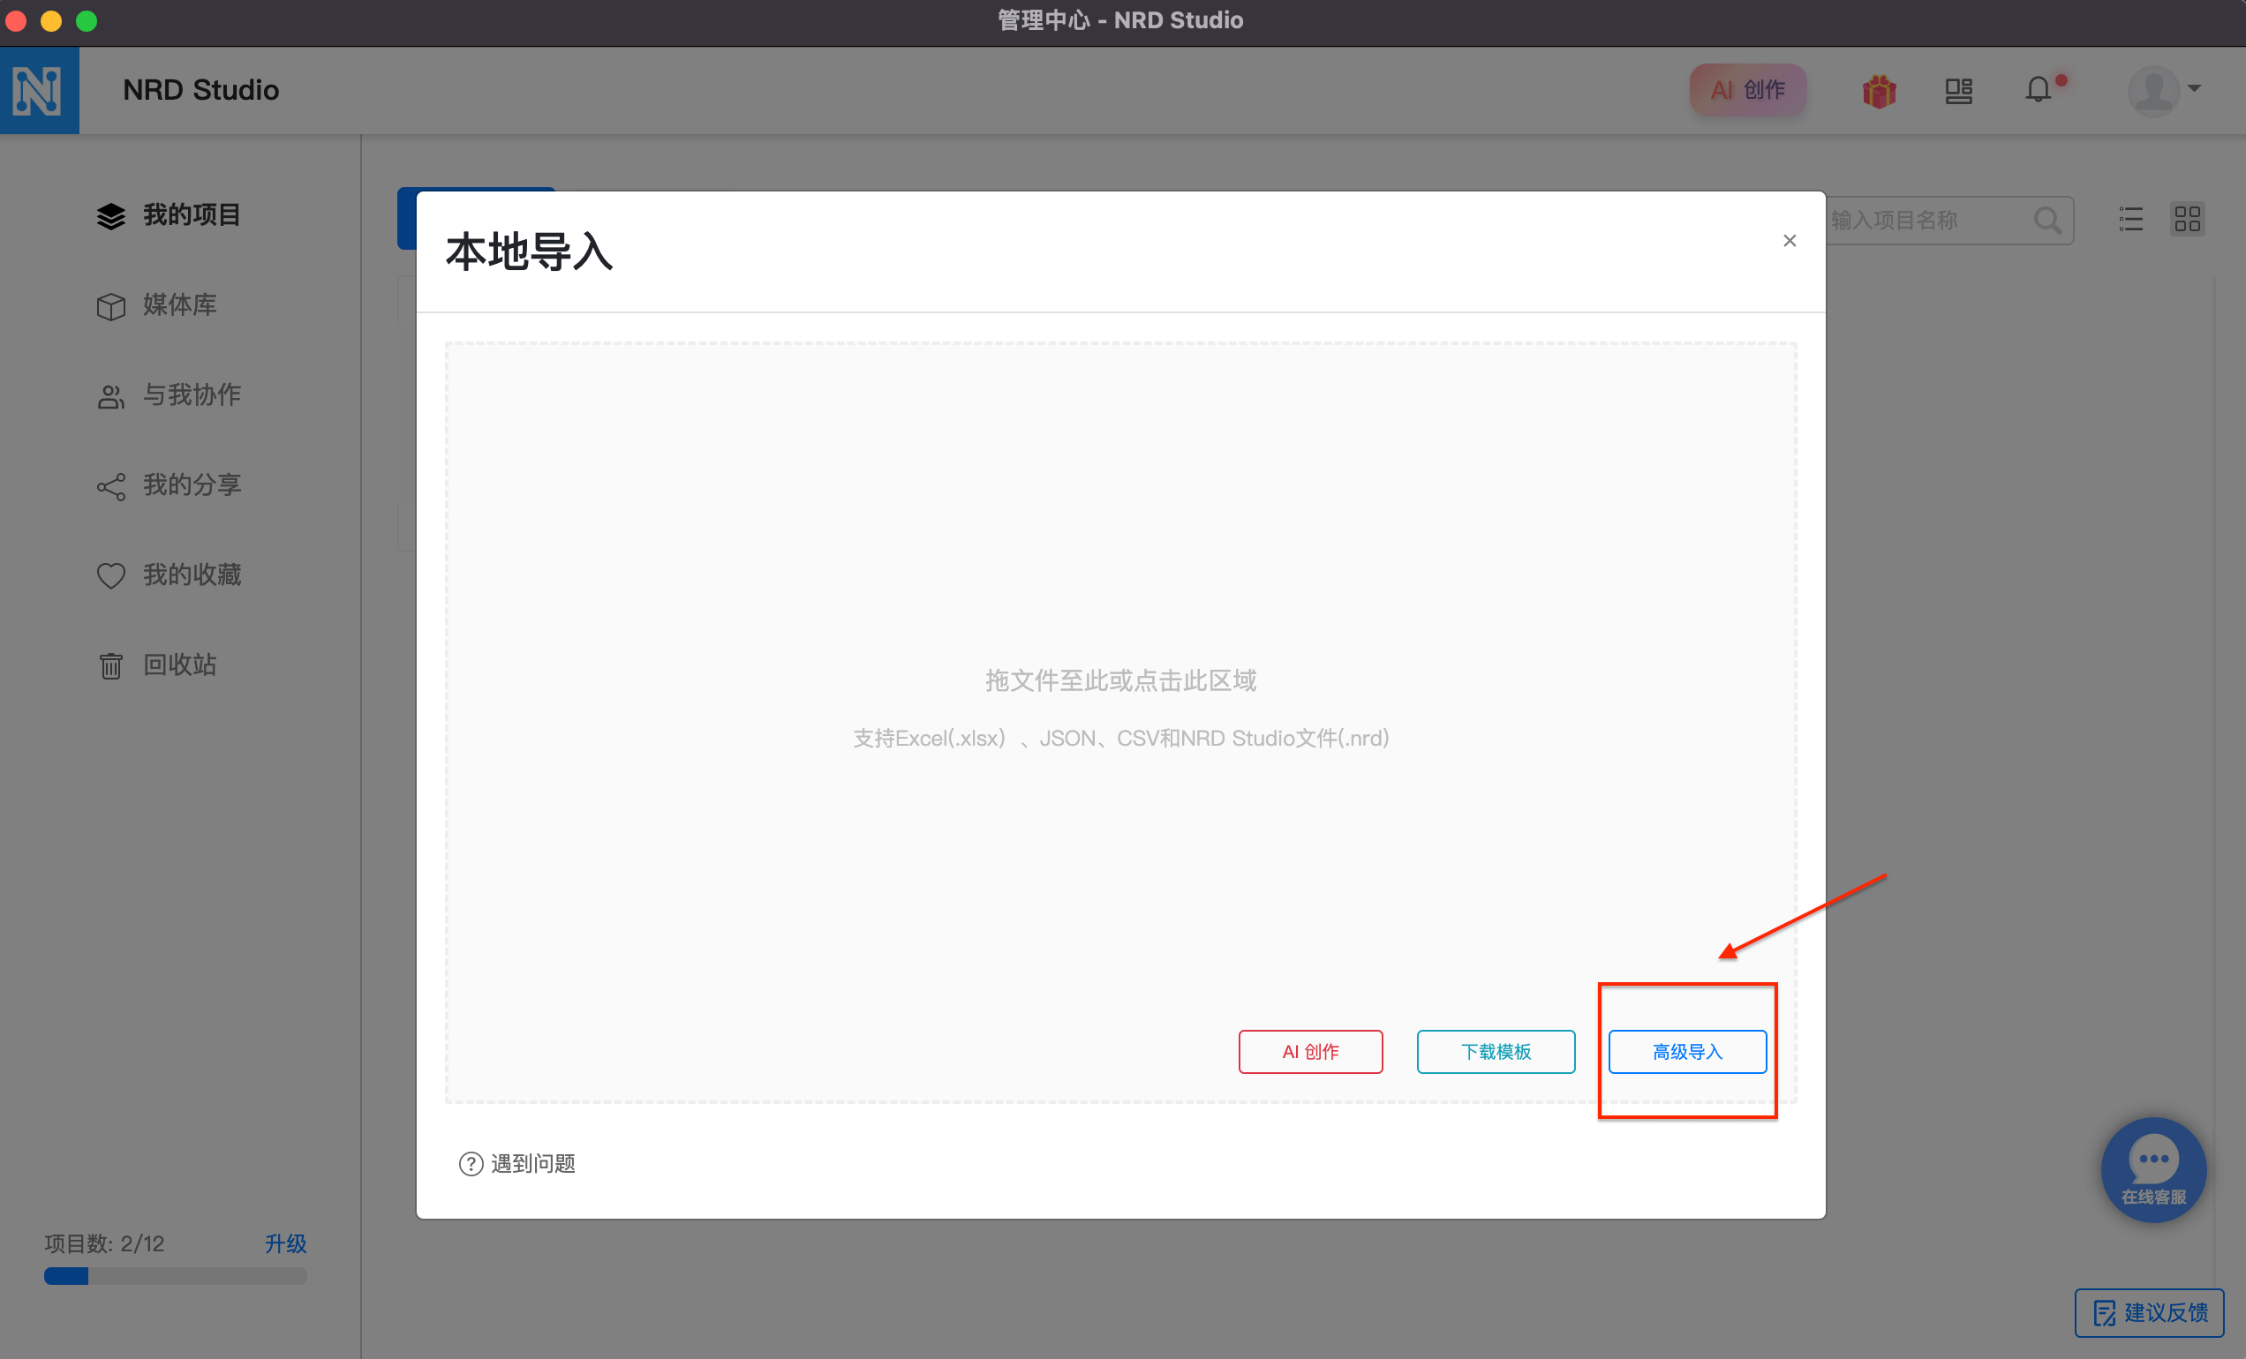Click the project count progress bar
This screenshot has height=1359, width=2246.
click(175, 1276)
